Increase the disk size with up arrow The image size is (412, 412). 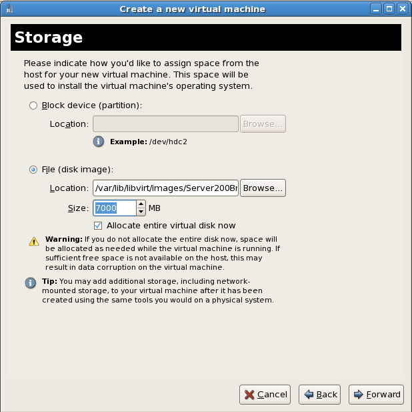point(141,204)
